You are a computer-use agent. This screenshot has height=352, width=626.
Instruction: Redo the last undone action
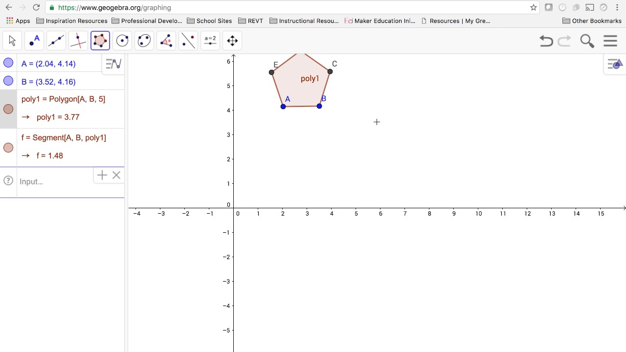[564, 41]
